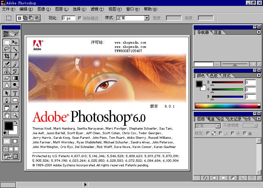Viewport: 263px width, 188px height.
Task: Reset to default foreground and background colors
Action: pyautogui.click(x=5, y=133)
